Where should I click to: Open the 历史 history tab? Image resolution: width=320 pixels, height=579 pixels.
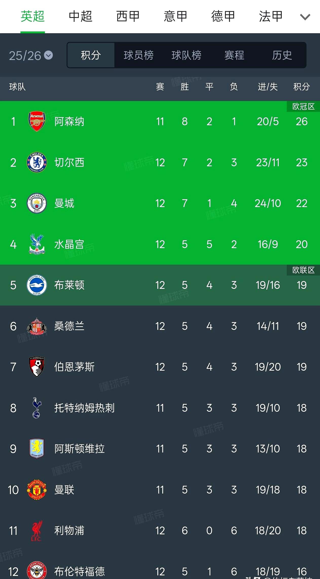[x=282, y=55]
